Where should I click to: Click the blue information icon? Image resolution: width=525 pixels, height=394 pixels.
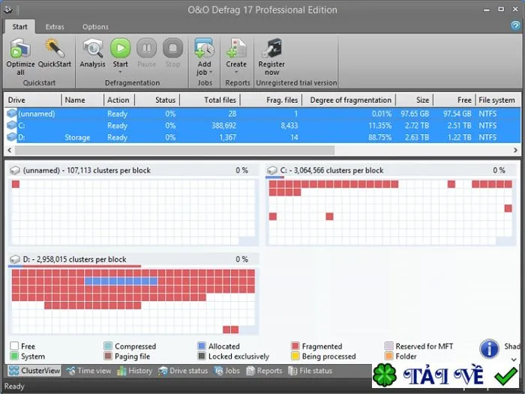(490, 349)
